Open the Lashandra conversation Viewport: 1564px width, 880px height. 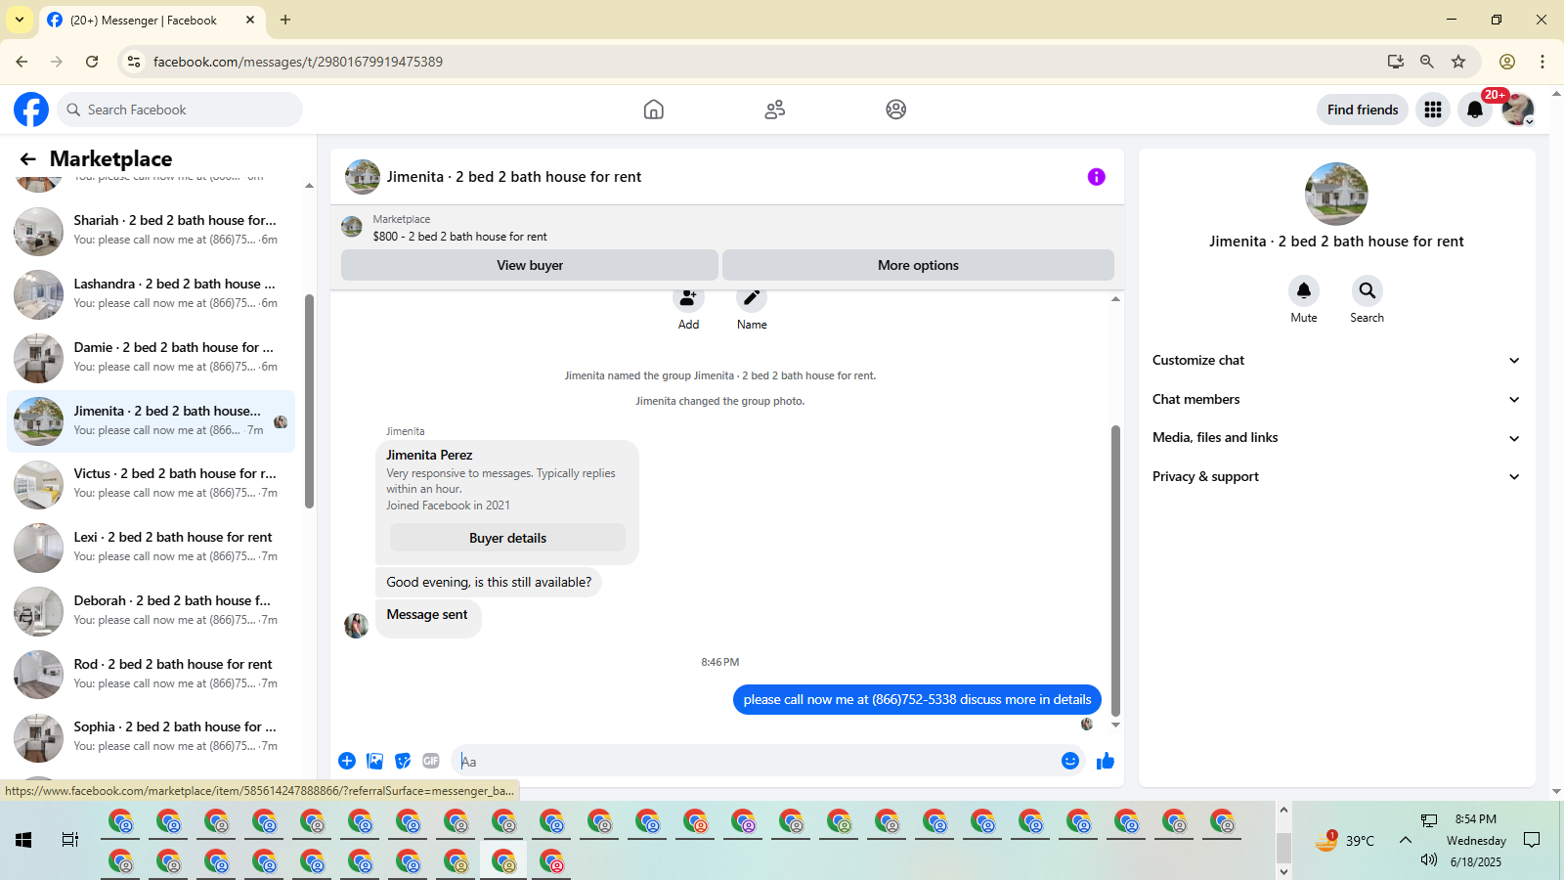point(152,295)
